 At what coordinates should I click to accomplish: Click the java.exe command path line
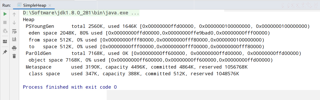81,13
